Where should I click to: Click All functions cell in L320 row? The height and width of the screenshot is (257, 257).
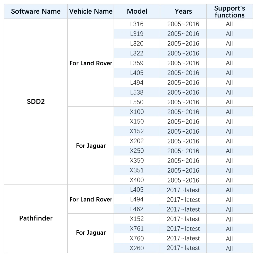click(230, 43)
